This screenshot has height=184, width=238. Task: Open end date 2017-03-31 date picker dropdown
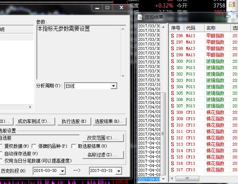pyautogui.click(x=119, y=171)
